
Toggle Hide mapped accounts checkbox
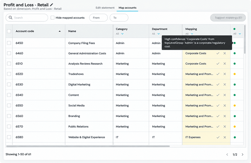click(x=52, y=18)
